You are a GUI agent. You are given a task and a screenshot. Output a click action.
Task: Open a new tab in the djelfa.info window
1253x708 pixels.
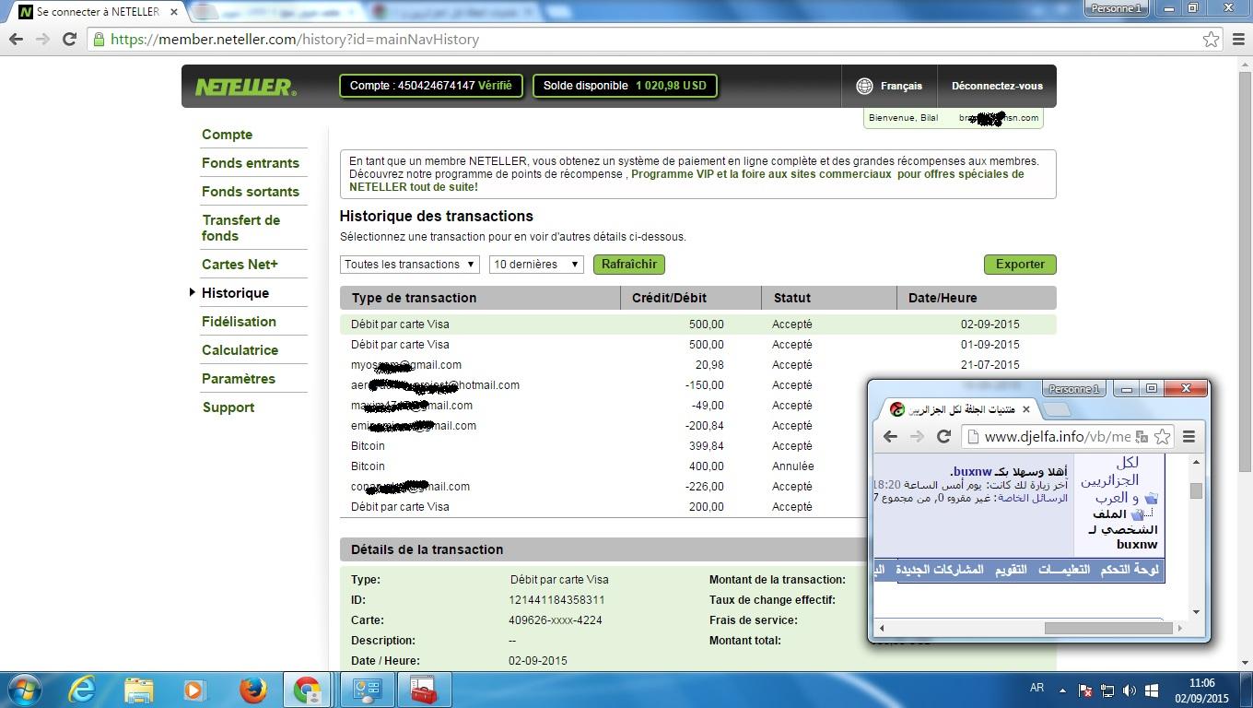[1059, 409]
